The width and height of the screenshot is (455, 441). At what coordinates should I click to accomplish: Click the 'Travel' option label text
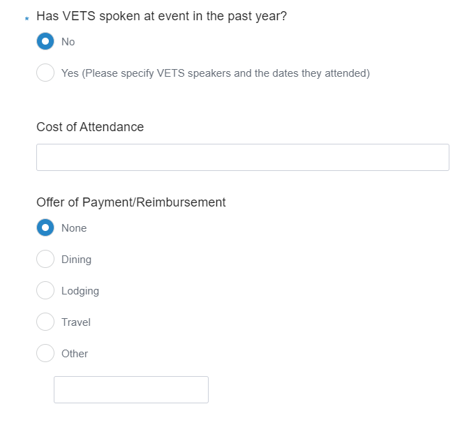tap(76, 322)
